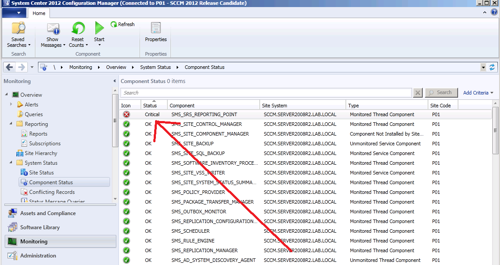Go back with navigation arrow
The image size is (500, 265).
click(x=10, y=67)
